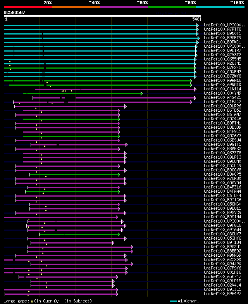Select the UniRef100_B9G2U1 label

pyautogui.click(x=222, y=247)
